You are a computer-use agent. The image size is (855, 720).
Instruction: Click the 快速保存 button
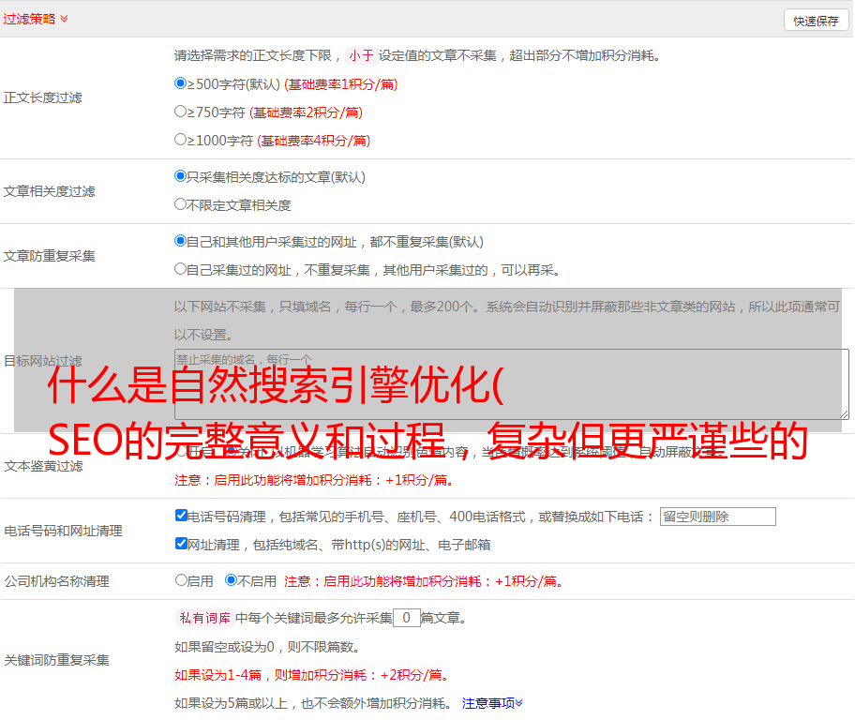point(816,21)
